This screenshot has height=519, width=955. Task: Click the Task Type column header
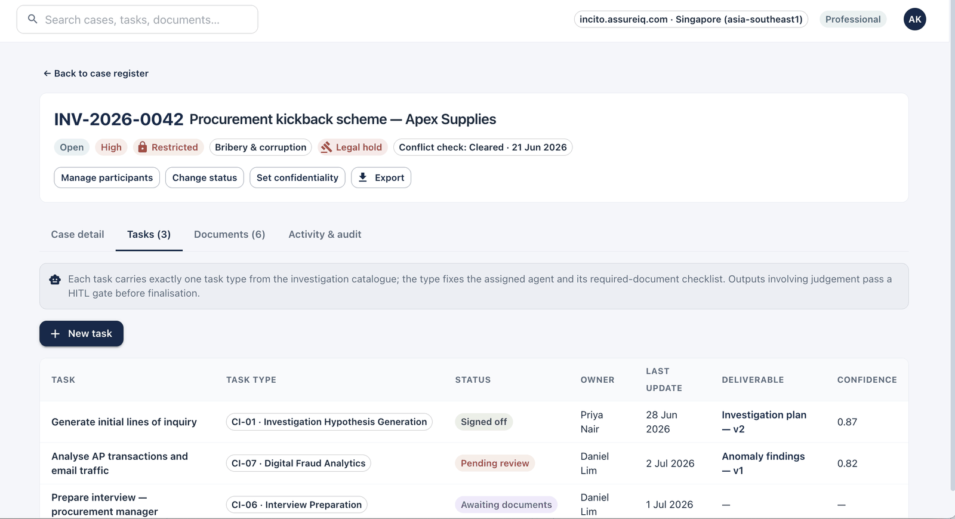coord(251,380)
